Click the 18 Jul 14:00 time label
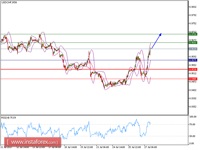 pyautogui.click(x=71, y=147)
